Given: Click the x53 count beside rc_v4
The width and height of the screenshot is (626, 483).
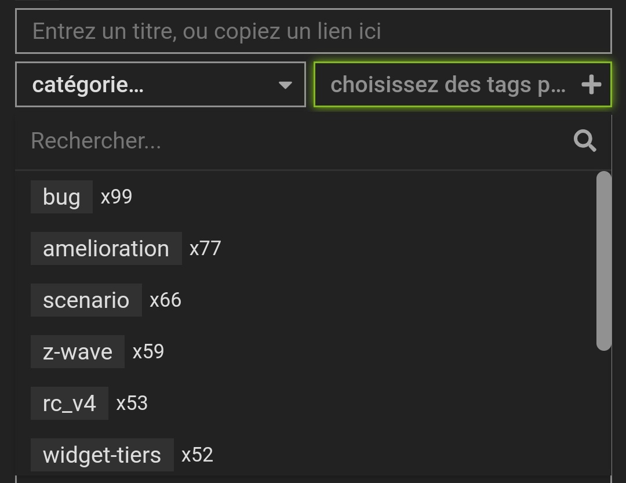Looking at the screenshot, I should tap(132, 403).
